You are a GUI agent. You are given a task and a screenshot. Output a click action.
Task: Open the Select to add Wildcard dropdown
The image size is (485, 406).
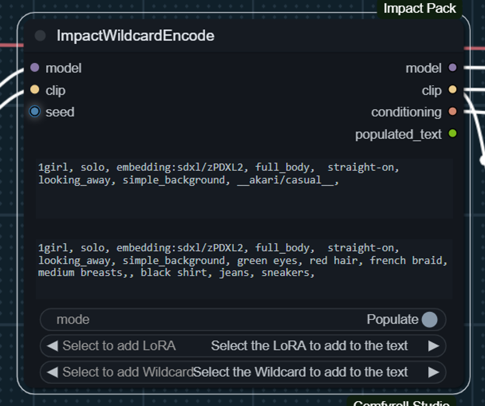[x=243, y=372]
